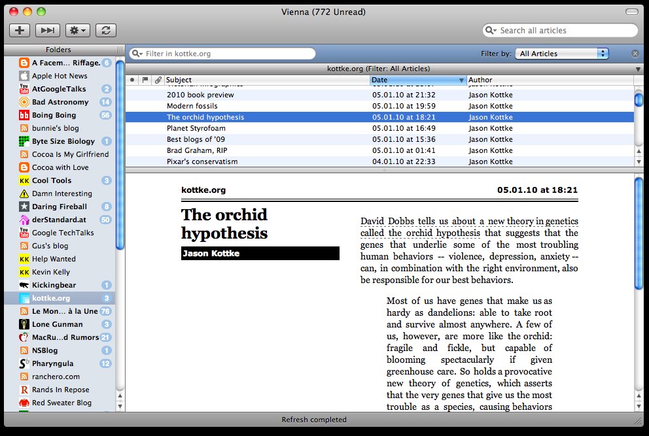Select ranchero.com feed

click(60, 377)
